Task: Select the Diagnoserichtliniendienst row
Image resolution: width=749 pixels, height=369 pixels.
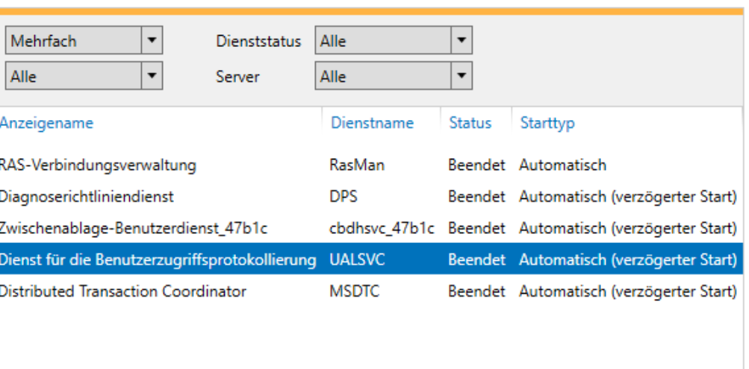Action: coord(87,197)
